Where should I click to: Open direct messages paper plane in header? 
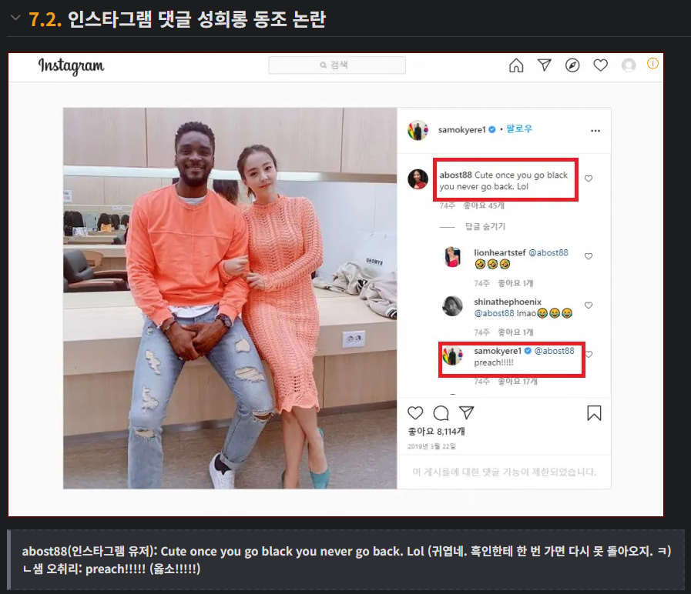pyautogui.click(x=545, y=65)
